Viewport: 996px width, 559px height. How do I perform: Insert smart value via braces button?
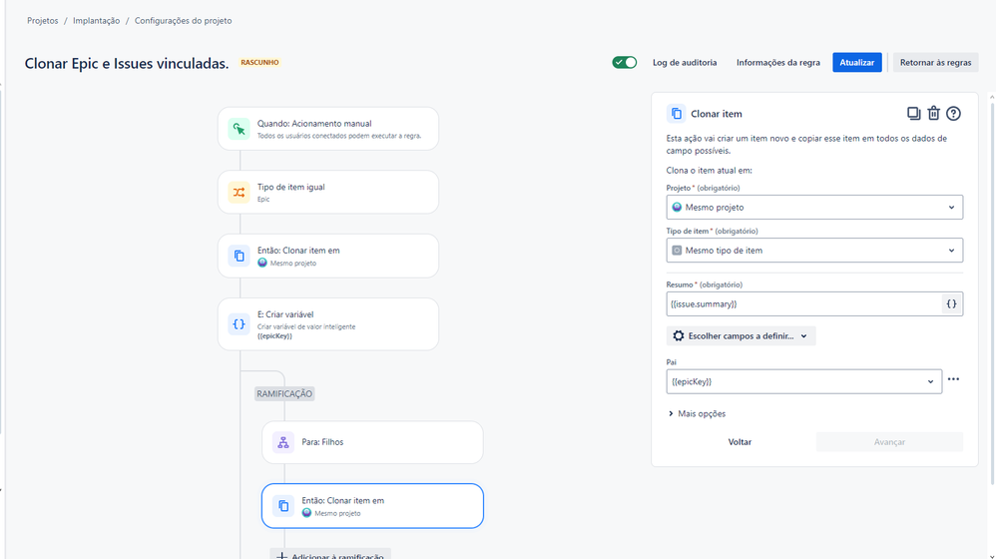click(x=951, y=303)
